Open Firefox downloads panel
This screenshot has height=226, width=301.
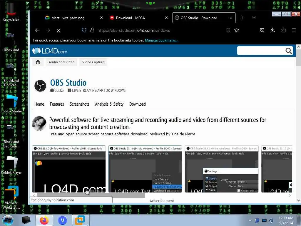(272, 30)
